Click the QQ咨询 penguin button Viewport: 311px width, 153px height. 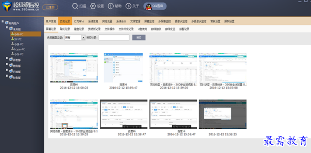tap(155, 6)
